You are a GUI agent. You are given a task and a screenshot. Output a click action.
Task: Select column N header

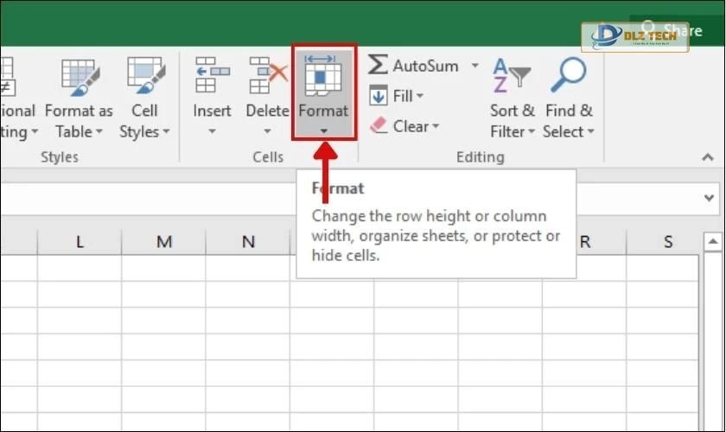click(x=248, y=242)
